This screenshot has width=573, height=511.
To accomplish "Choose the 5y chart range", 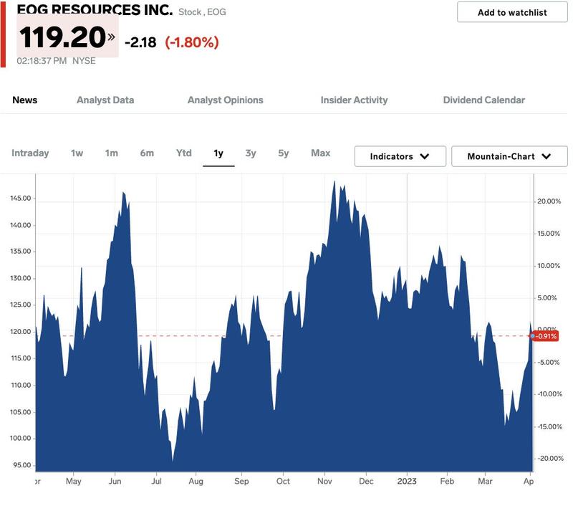I will [283, 153].
